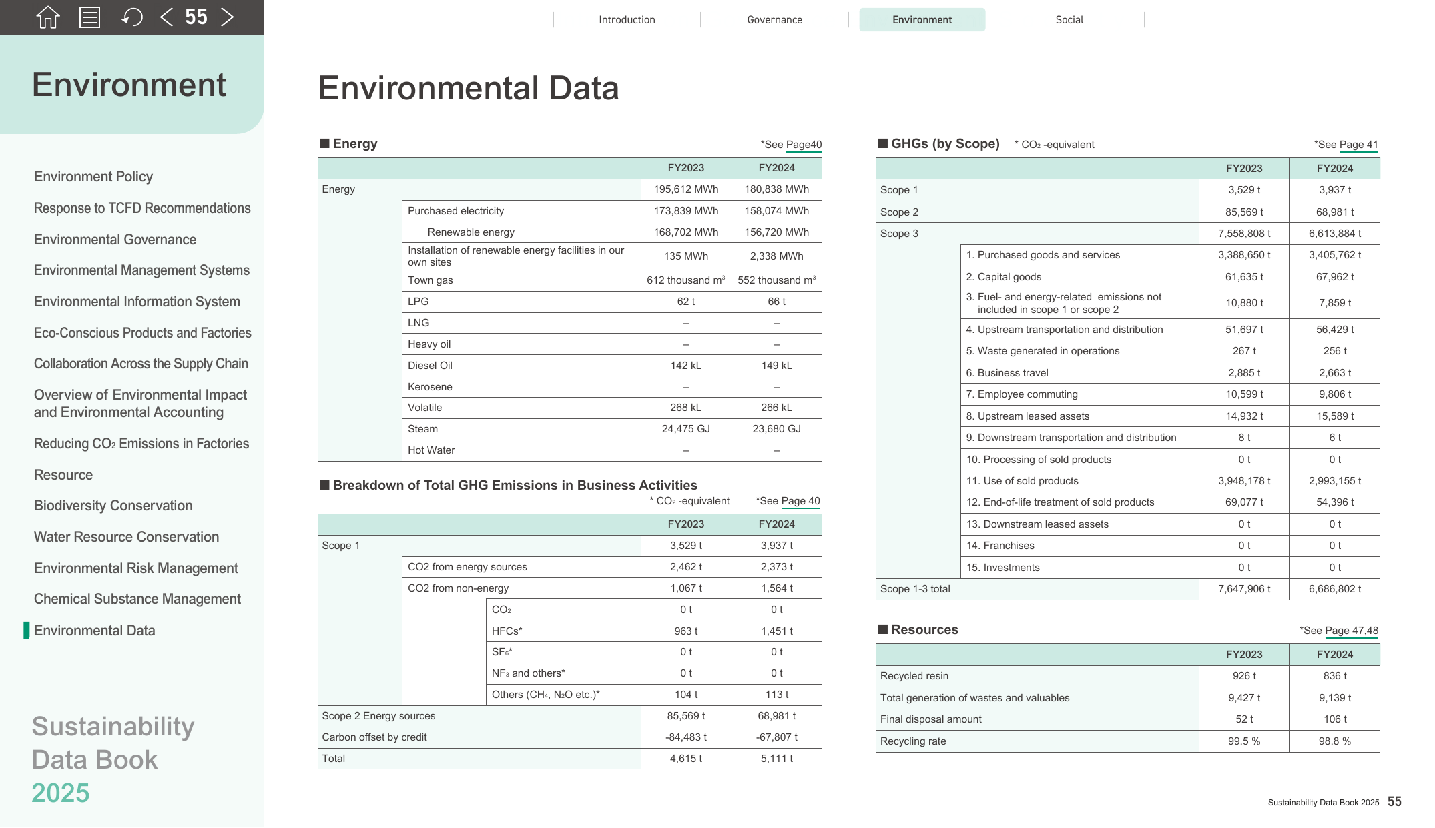
Task: Select the Purchased electricity row label
Action: (456, 211)
